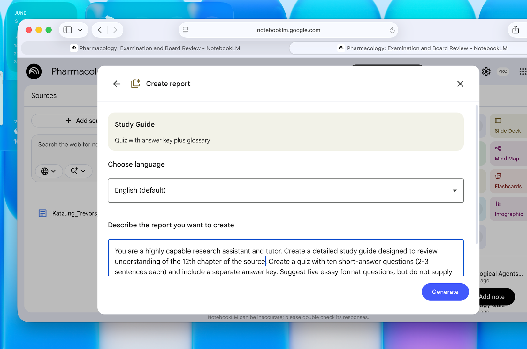
Task: Open the Mind Map tile
Action: [508, 153]
